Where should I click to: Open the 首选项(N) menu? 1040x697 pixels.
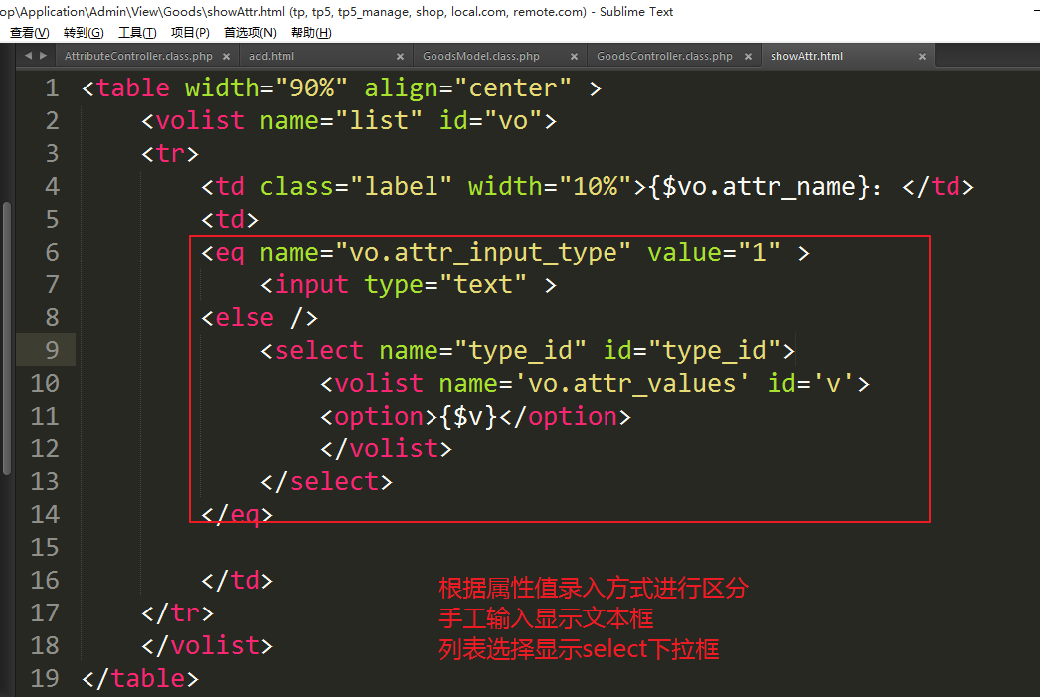point(250,33)
